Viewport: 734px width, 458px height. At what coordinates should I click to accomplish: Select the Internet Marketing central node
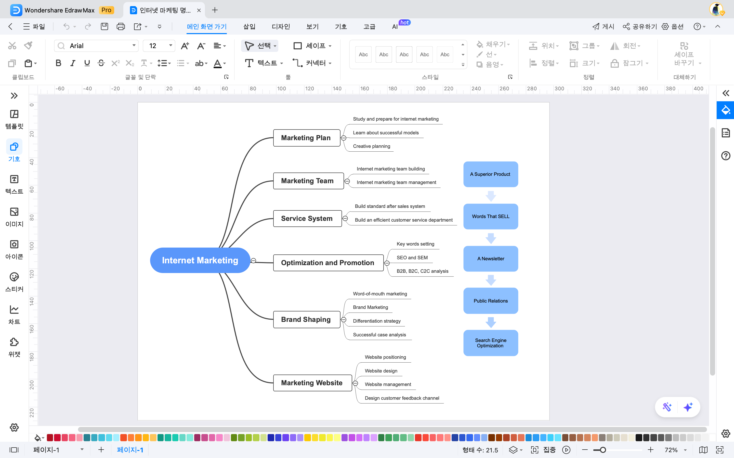tap(200, 260)
